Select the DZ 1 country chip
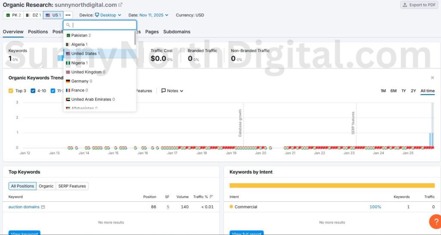This screenshot has height=235, width=441. [34, 15]
